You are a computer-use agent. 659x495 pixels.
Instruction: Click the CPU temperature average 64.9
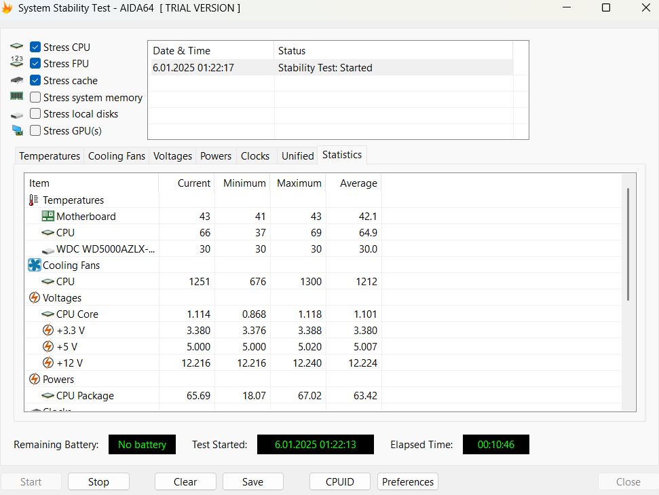[x=368, y=233]
